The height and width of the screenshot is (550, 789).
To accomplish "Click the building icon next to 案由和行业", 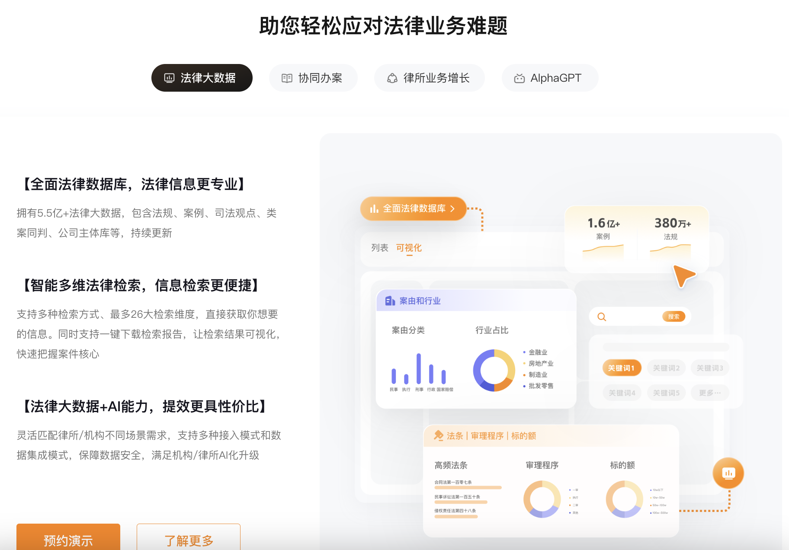I will tap(390, 301).
